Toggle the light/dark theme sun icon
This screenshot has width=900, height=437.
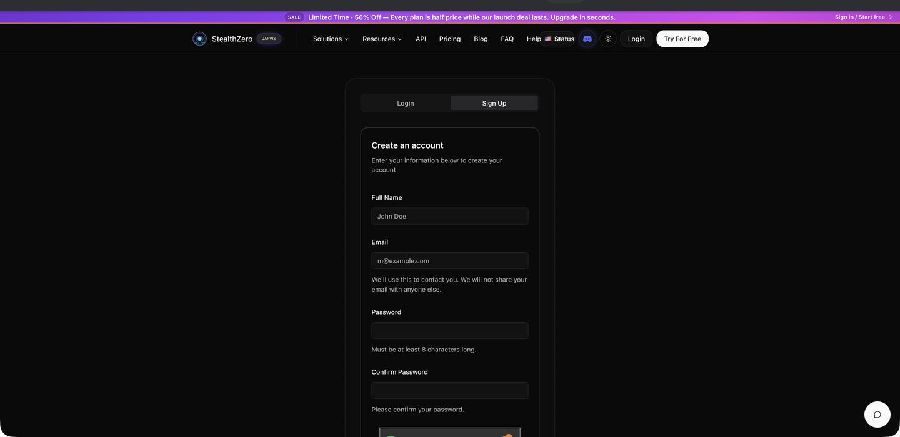coord(608,39)
